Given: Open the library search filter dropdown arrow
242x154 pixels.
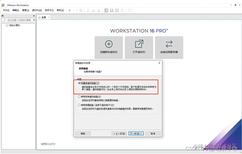Looking at the screenshot, I should (34, 20).
